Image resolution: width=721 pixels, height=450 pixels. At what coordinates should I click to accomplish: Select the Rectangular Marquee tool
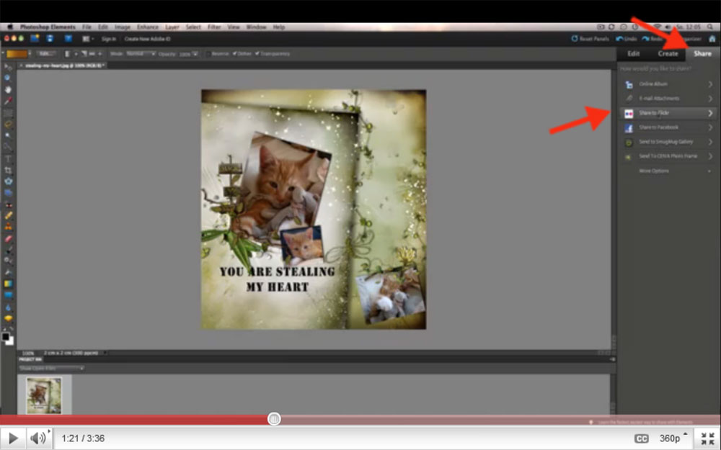pyautogui.click(x=8, y=113)
